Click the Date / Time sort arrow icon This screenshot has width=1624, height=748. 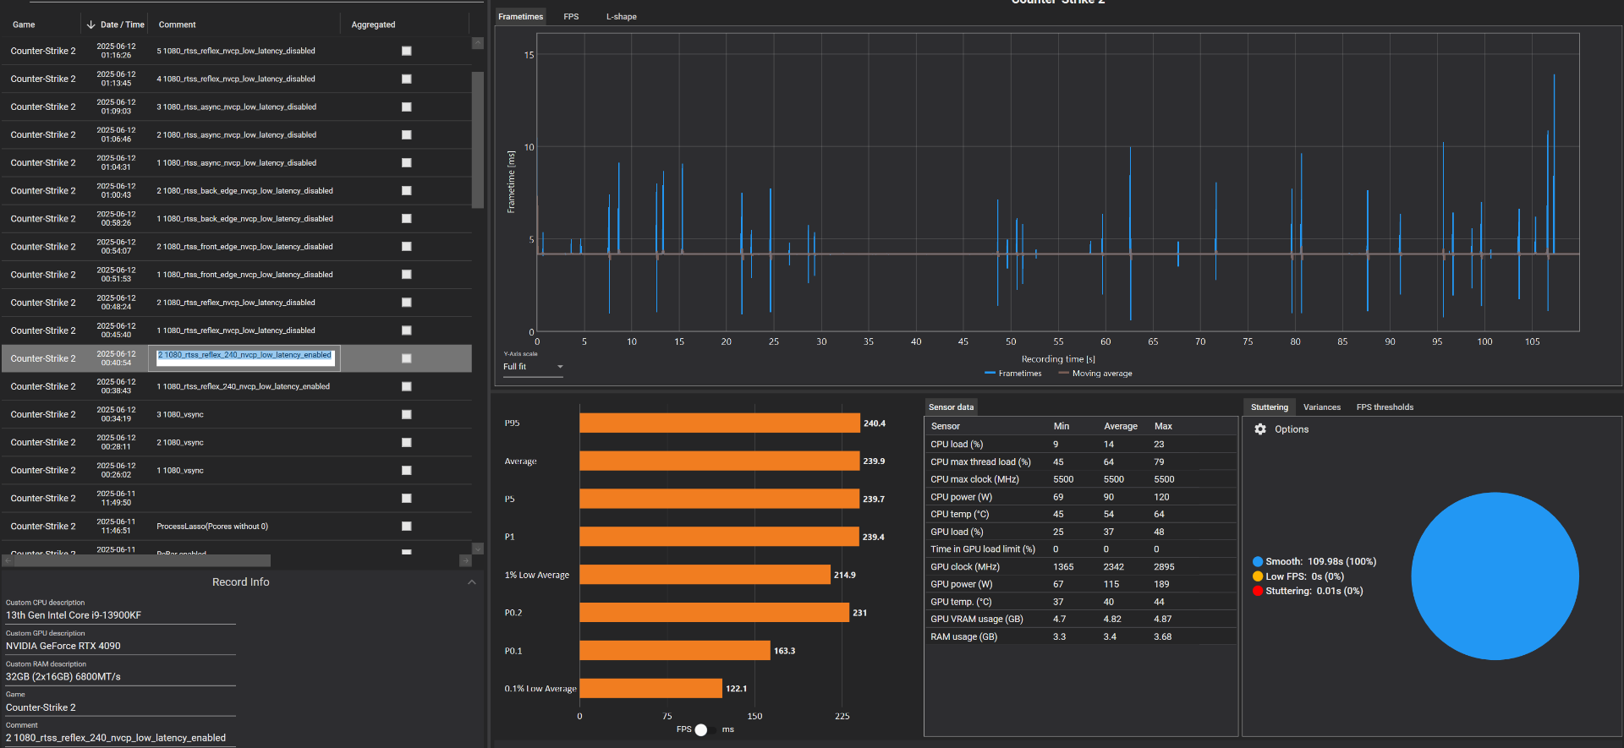click(x=91, y=25)
